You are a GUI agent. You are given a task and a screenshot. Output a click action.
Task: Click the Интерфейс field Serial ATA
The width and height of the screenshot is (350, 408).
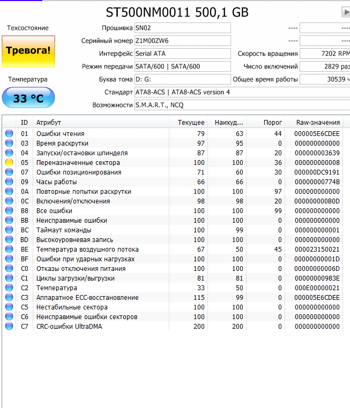coord(183,54)
